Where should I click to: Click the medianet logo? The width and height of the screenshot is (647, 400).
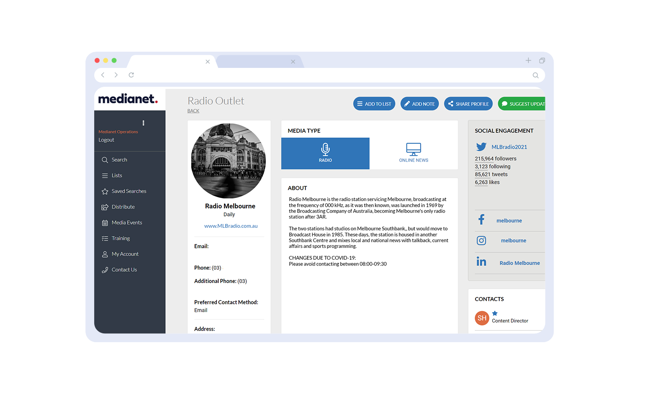pos(128,99)
